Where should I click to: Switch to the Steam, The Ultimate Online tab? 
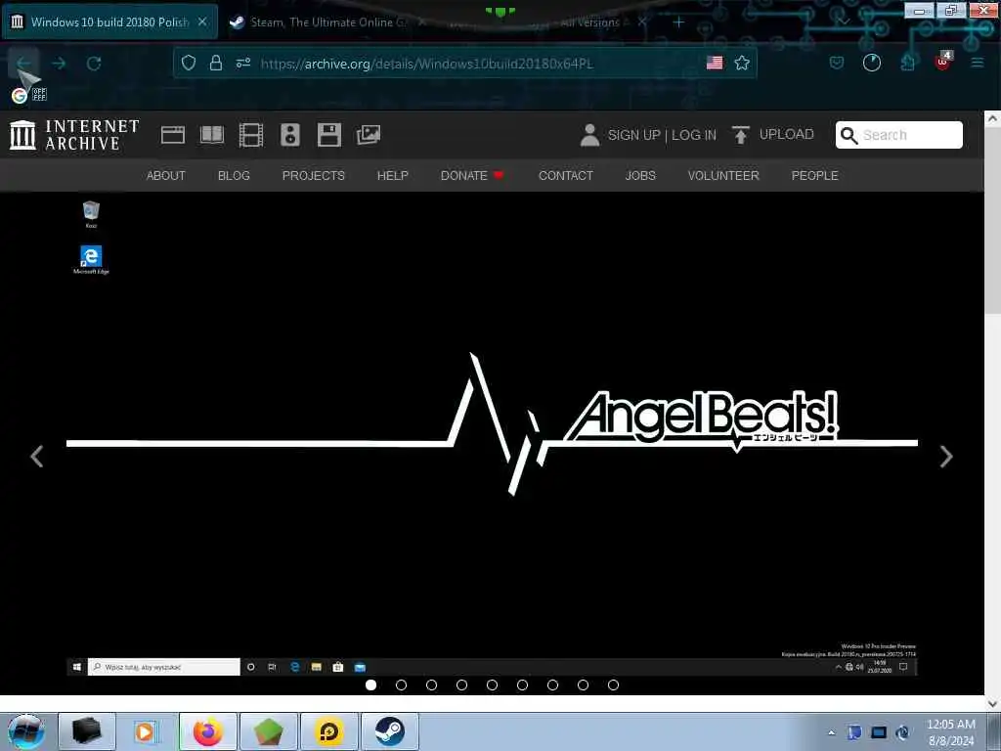pyautogui.click(x=327, y=22)
